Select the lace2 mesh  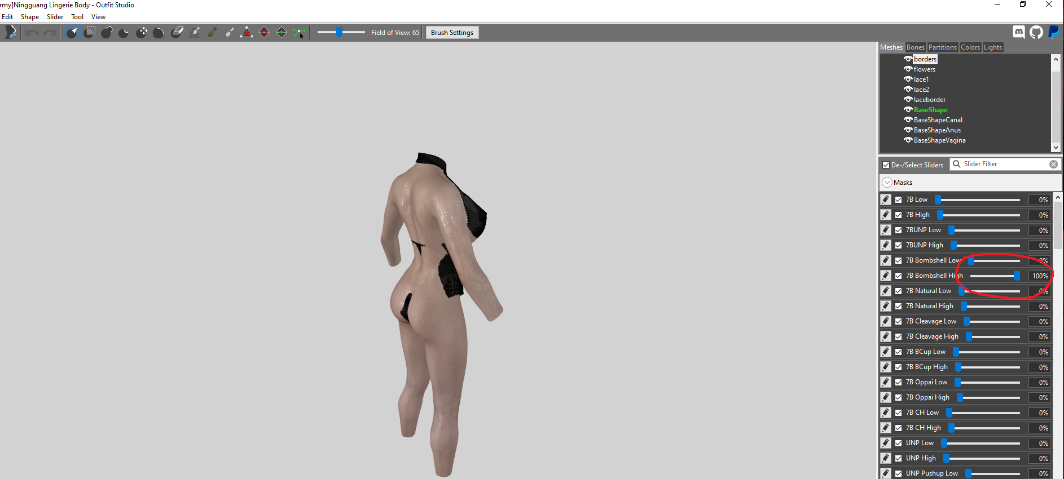click(921, 90)
